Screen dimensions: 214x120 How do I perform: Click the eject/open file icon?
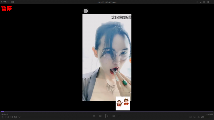coord(94,116)
